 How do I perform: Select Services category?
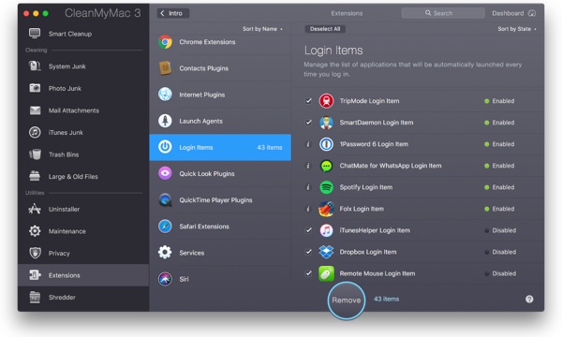(220, 253)
